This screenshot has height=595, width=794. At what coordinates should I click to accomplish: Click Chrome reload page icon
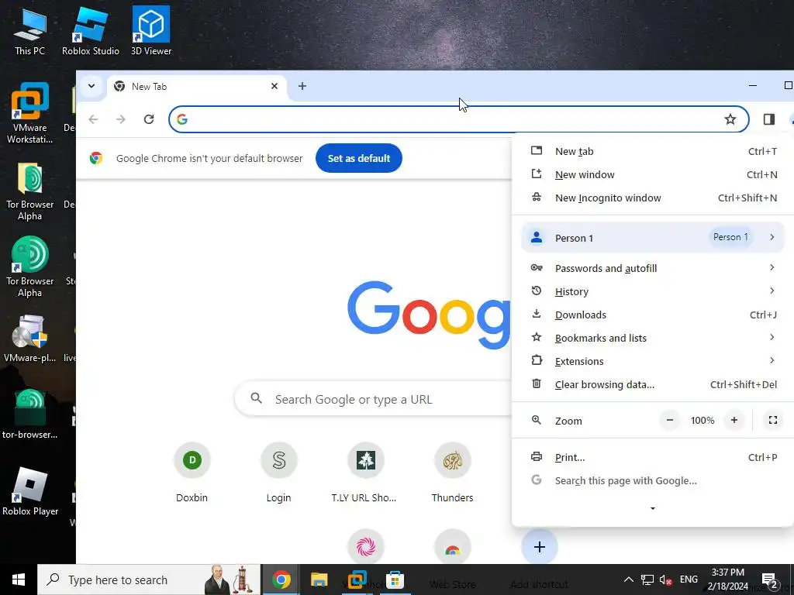[149, 119]
